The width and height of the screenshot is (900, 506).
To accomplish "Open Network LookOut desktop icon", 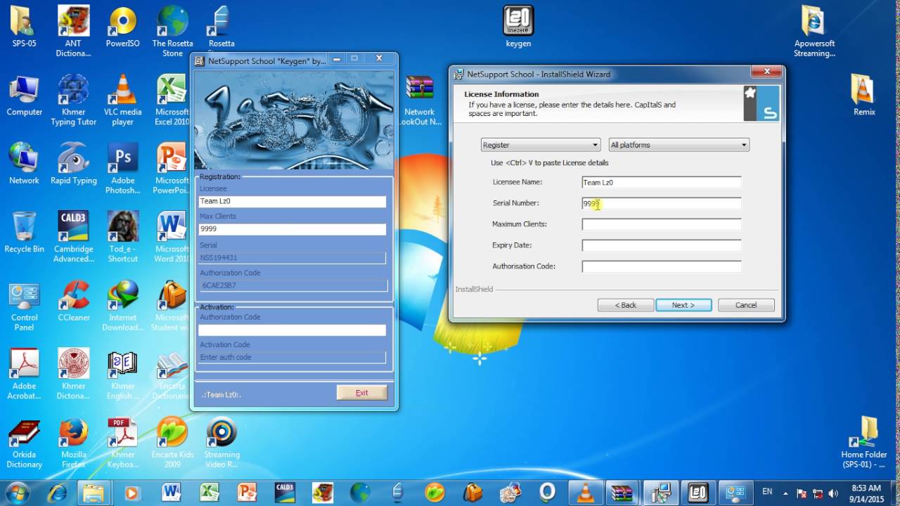I will pos(420,100).
